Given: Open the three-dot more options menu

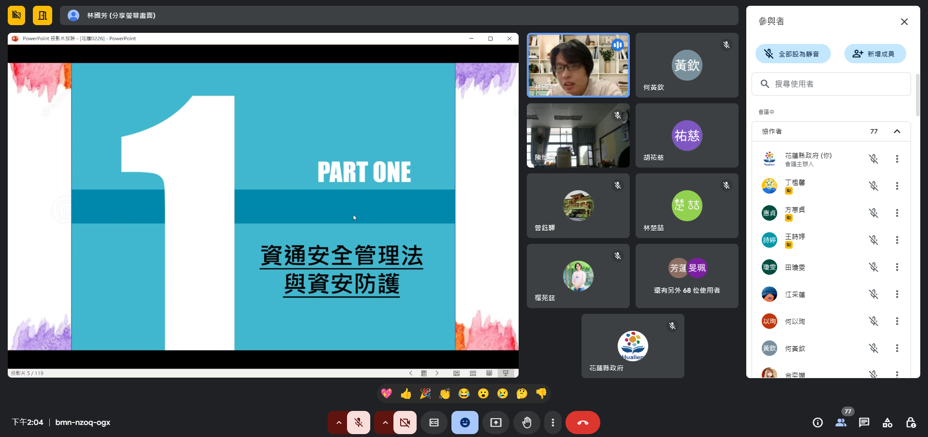Looking at the screenshot, I should (x=552, y=423).
